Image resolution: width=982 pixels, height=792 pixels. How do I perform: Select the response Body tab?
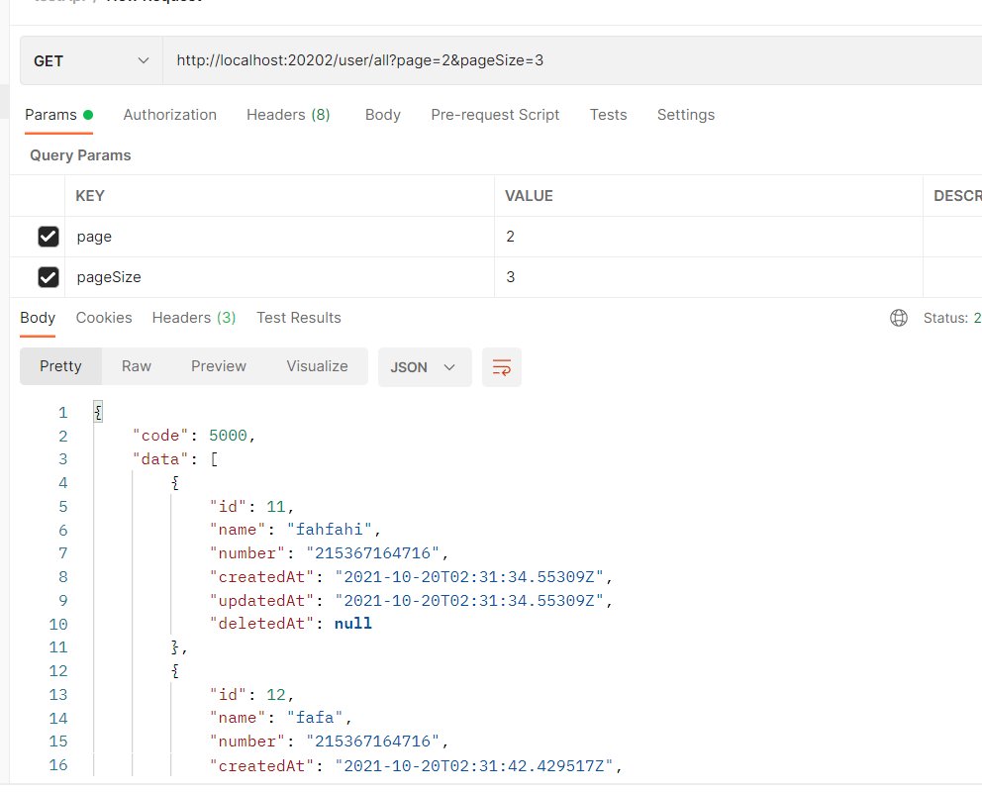(38, 318)
